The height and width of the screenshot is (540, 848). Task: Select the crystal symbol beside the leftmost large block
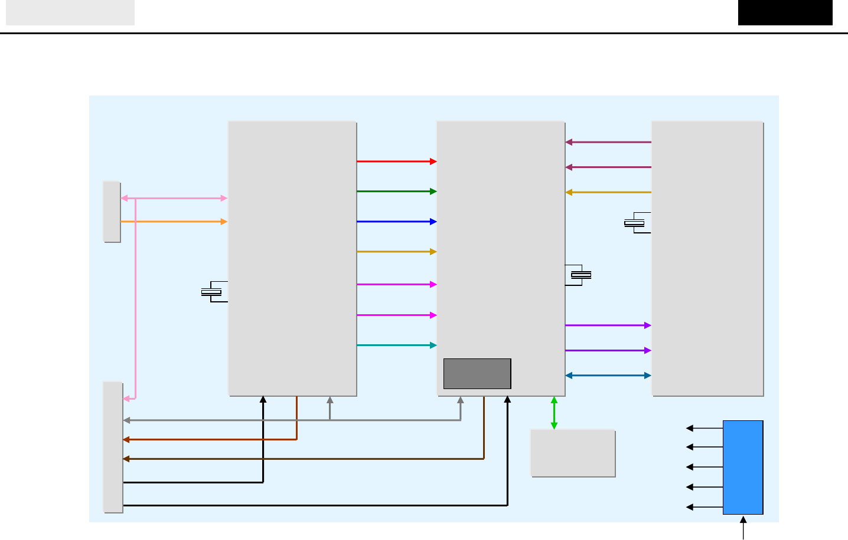[x=214, y=292]
